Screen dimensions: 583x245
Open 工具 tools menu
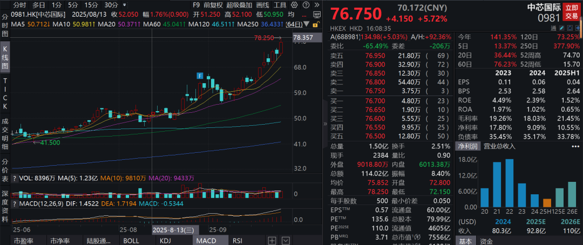280,5
